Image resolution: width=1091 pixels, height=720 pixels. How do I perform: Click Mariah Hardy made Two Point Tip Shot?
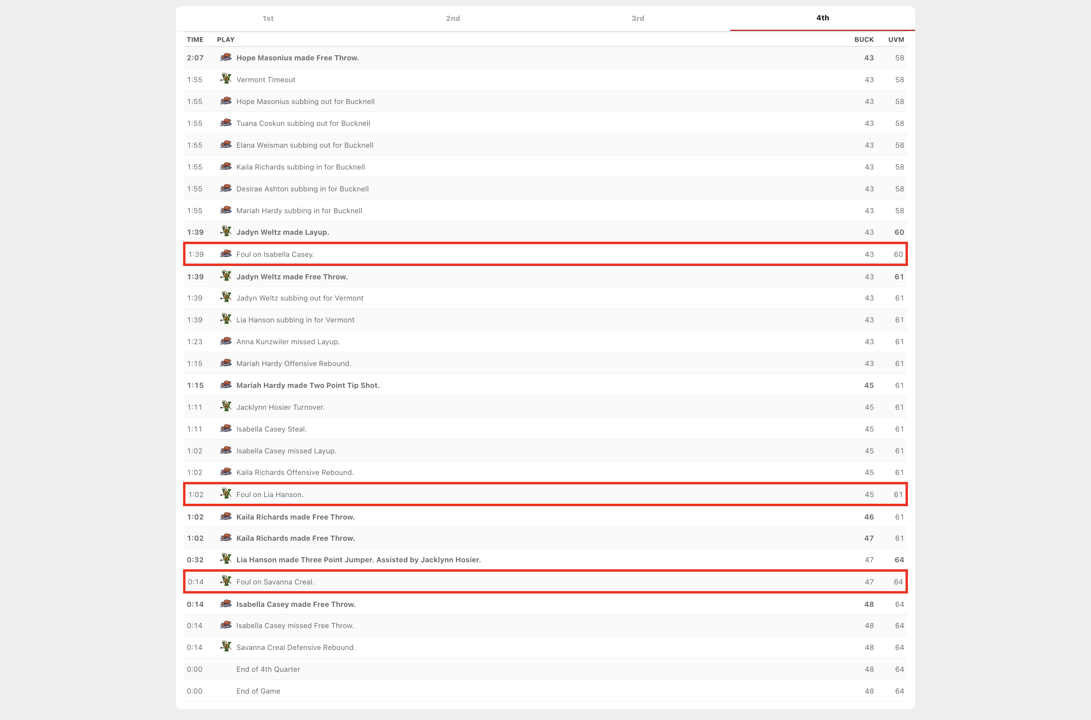pyautogui.click(x=308, y=385)
